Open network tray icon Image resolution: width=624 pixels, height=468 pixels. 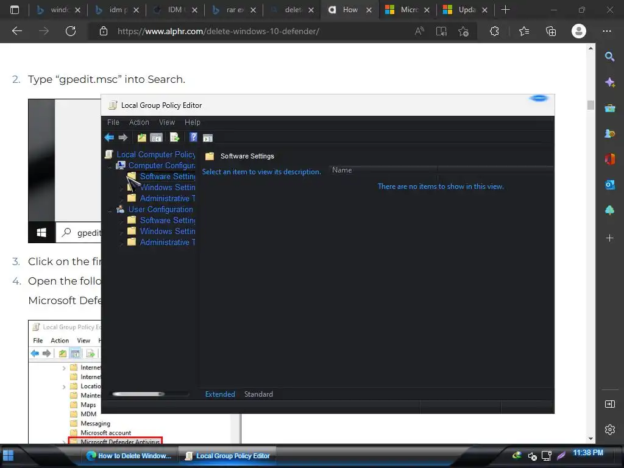click(x=547, y=456)
